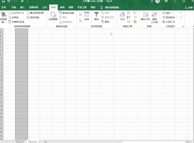Click the 重新应用 filter button
The width and height of the screenshot is (194, 143).
pyautogui.click(x=107, y=17)
